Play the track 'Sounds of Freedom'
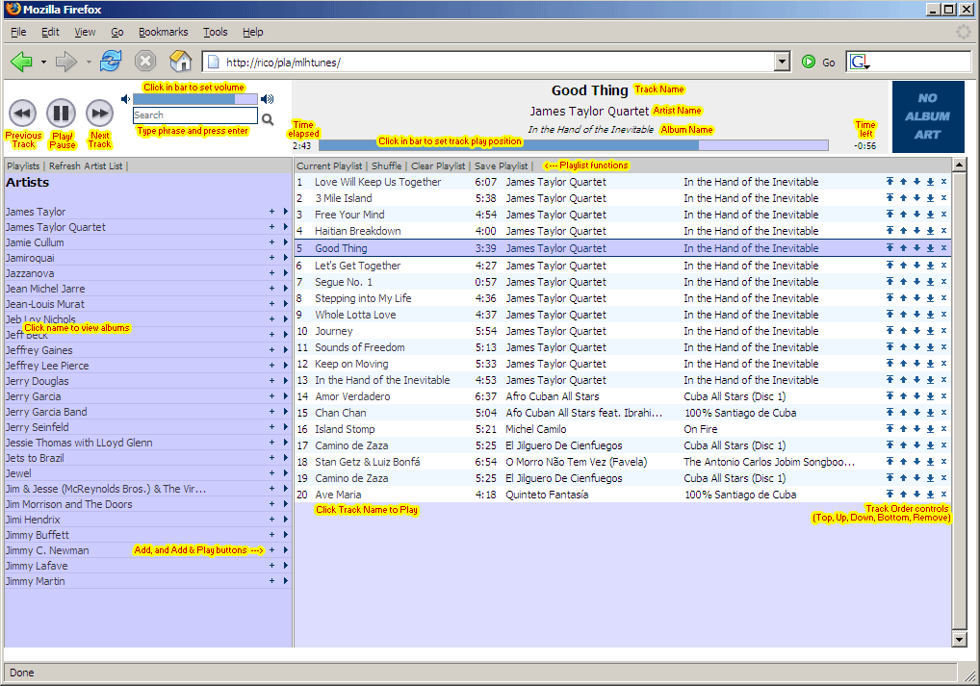The height and width of the screenshot is (686, 980). (359, 347)
